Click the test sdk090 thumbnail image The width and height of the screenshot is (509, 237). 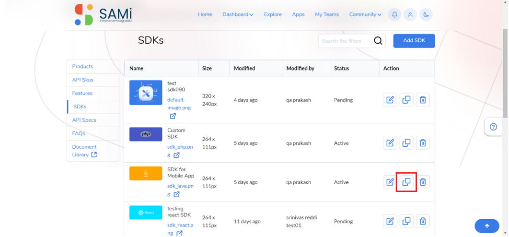point(146,93)
